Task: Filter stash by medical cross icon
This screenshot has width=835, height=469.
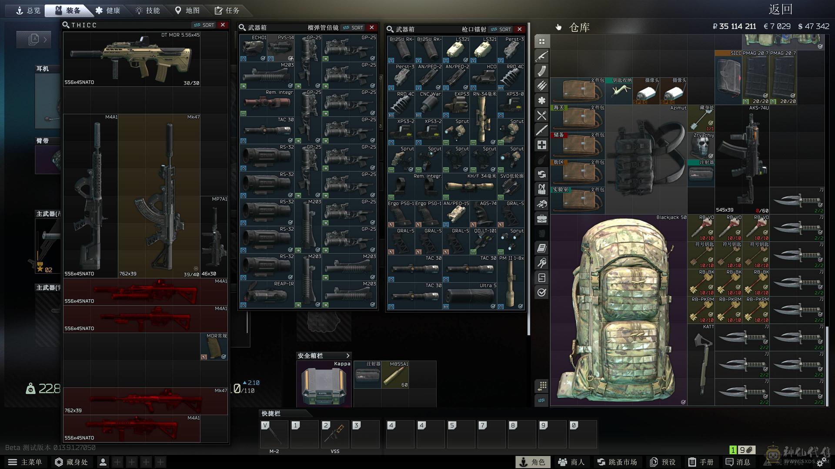Action: click(541, 145)
